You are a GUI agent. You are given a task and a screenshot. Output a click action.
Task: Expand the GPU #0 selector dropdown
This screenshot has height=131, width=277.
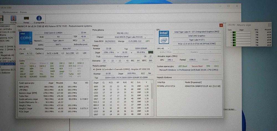(x=163, y=48)
